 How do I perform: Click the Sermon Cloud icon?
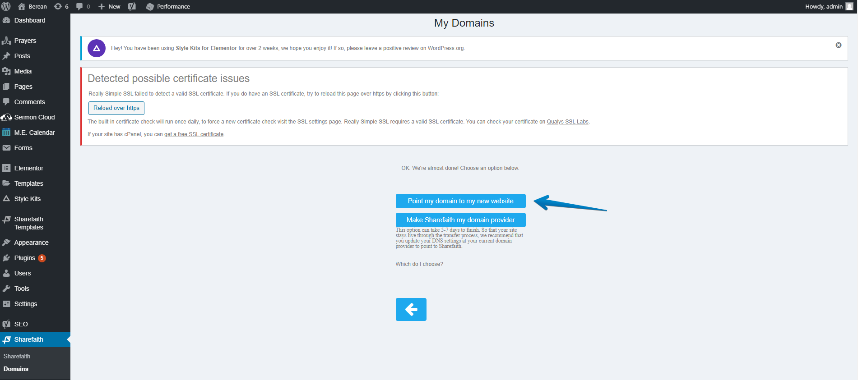click(6, 117)
